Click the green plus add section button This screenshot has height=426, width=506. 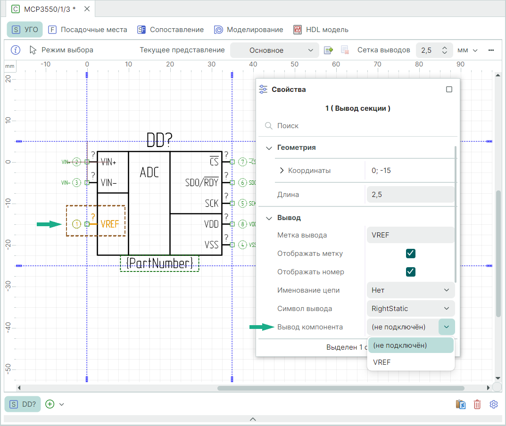[x=50, y=404]
